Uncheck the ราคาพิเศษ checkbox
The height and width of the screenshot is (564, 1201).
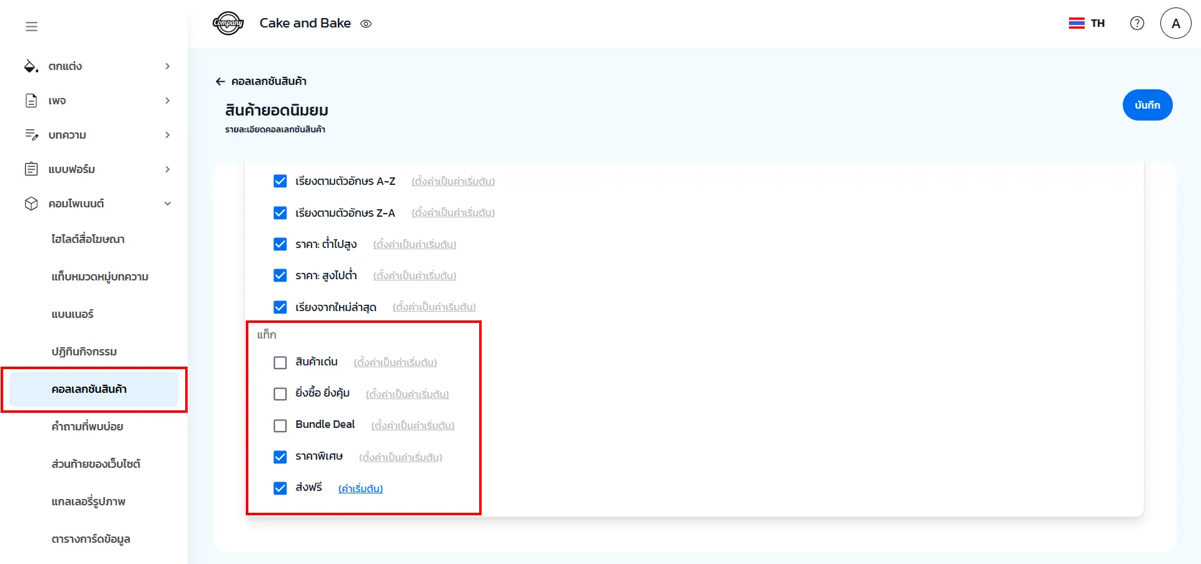point(280,457)
